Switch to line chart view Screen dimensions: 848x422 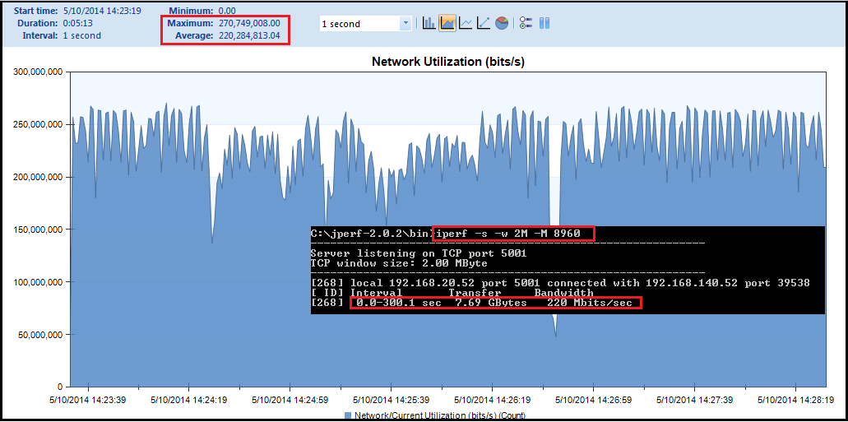click(x=466, y=23)
